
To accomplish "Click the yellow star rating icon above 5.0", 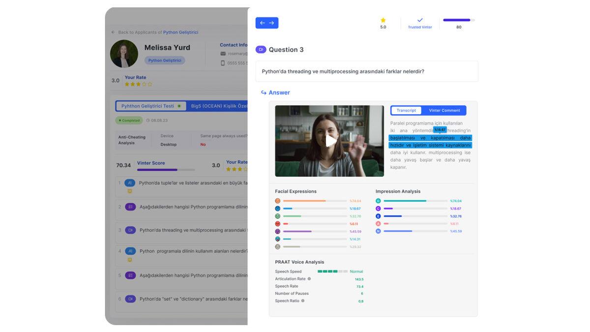I will point(383,20).
